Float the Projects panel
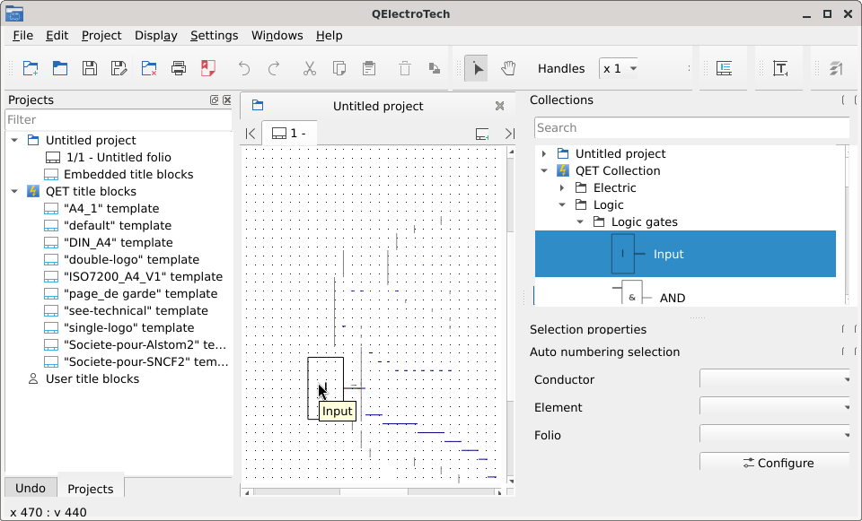Screen dimensions: 862x521 215,100
